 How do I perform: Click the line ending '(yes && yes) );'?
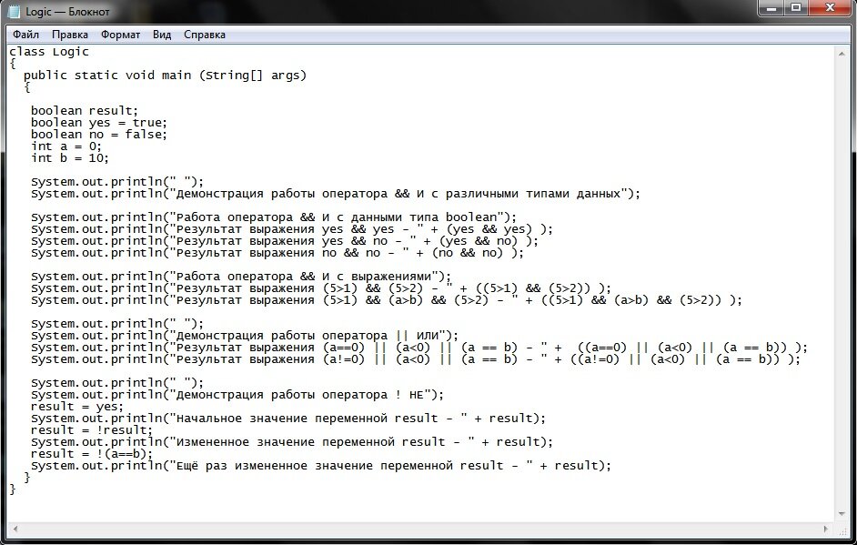(x=292, y=229)
